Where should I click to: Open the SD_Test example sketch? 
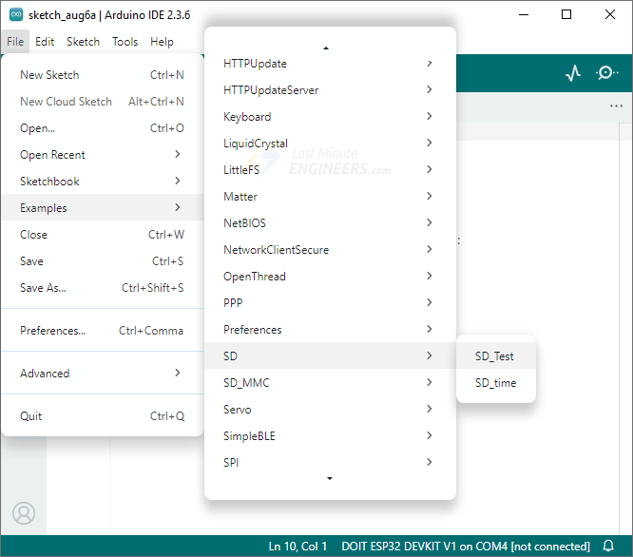point(496,356)
